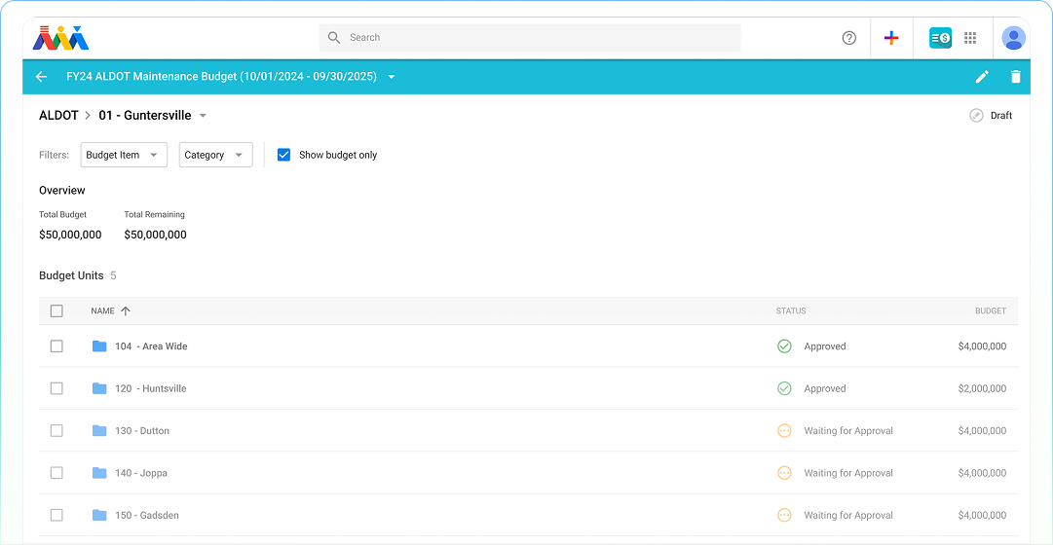Sort by name using the arrow icon
Screen dimensions: 1053x545
tap(126, 310)
